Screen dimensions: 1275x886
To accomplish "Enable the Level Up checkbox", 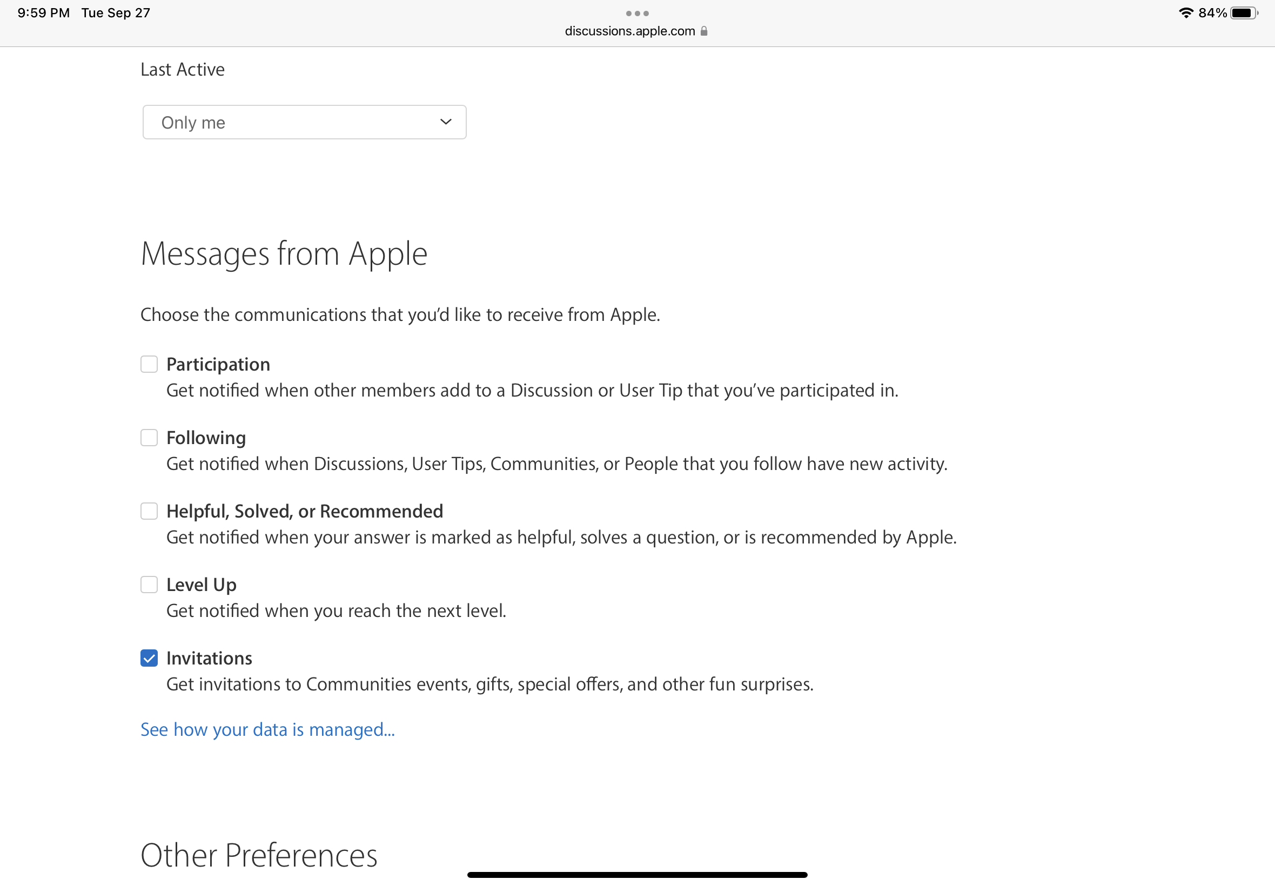I will 149,585.
